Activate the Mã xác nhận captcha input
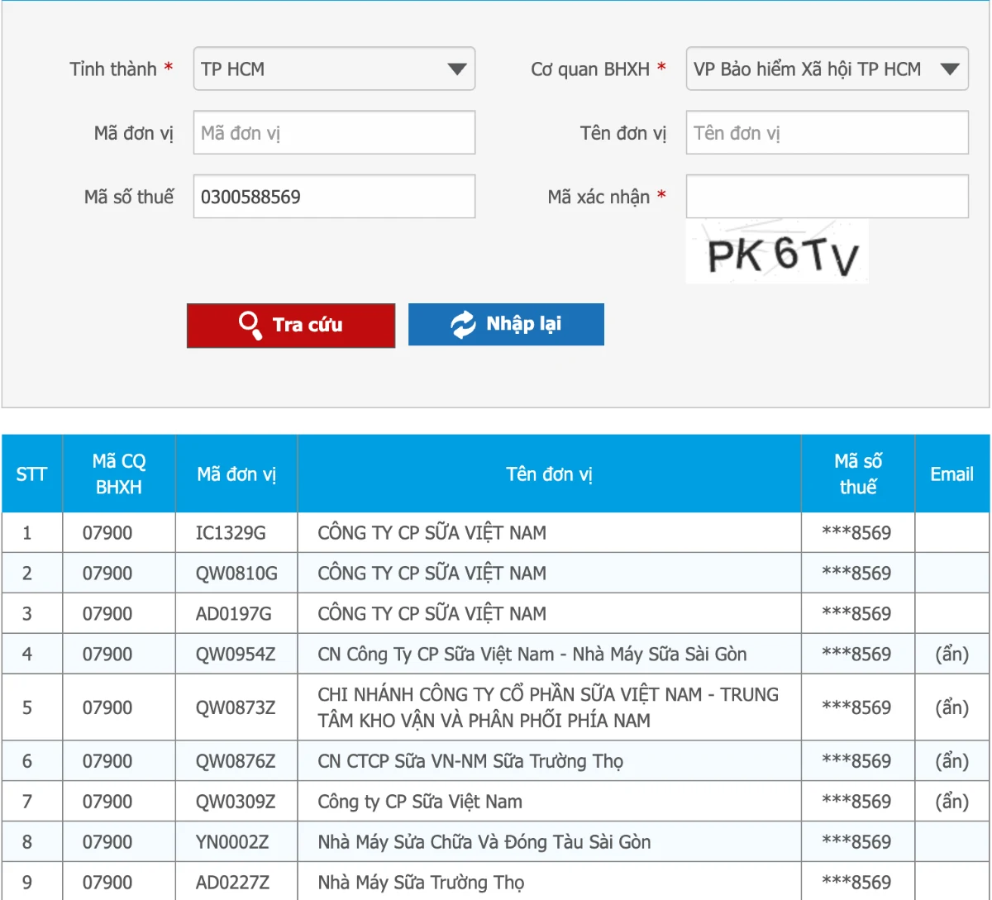992x900 pixels. 827,196
